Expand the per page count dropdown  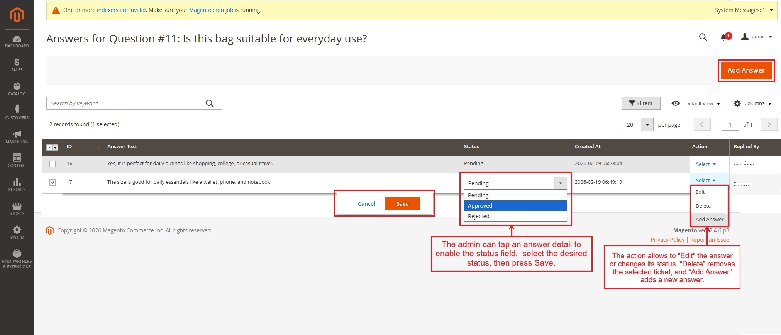(647, 125)
